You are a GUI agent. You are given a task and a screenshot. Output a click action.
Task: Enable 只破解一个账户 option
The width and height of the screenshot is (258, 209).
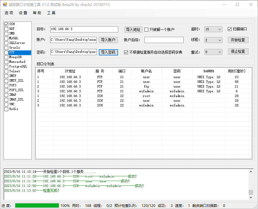click(x=147, y=30)
